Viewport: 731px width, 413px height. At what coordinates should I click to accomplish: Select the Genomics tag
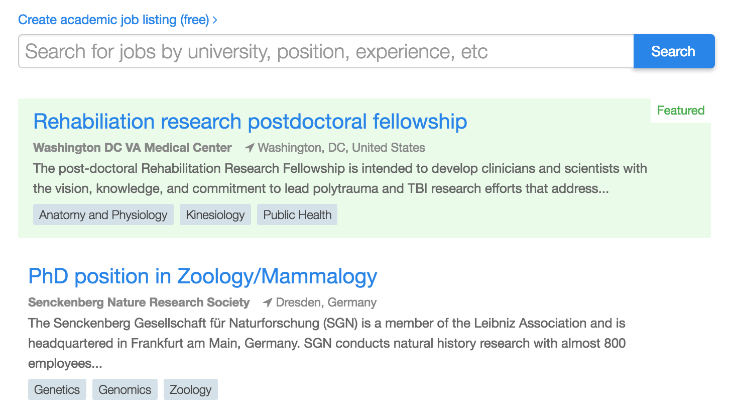(x=125, y=390)
